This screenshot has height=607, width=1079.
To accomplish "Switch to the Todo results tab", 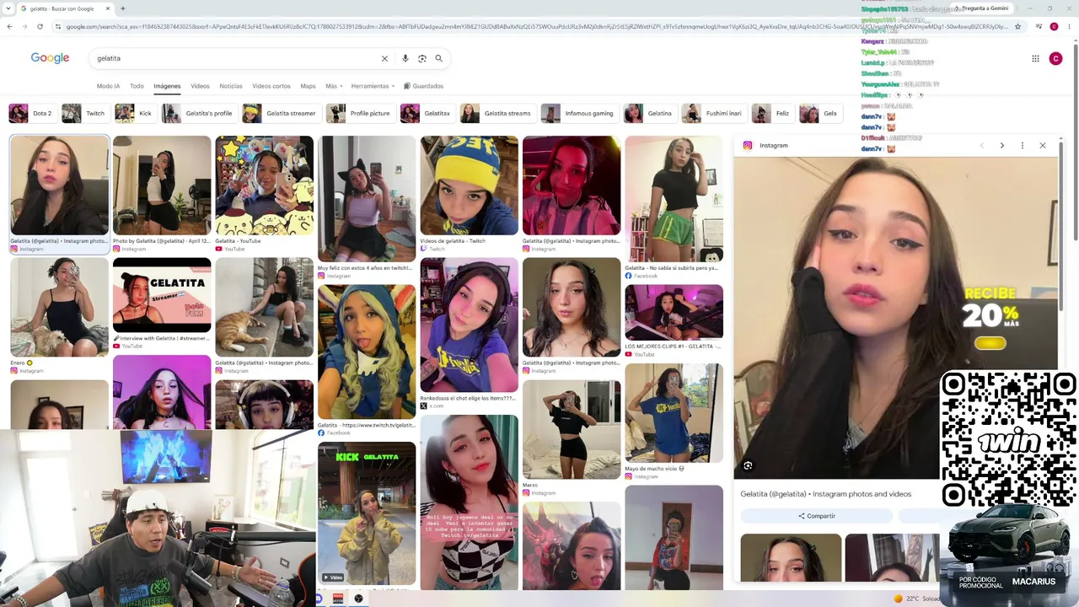I will 137,86.
